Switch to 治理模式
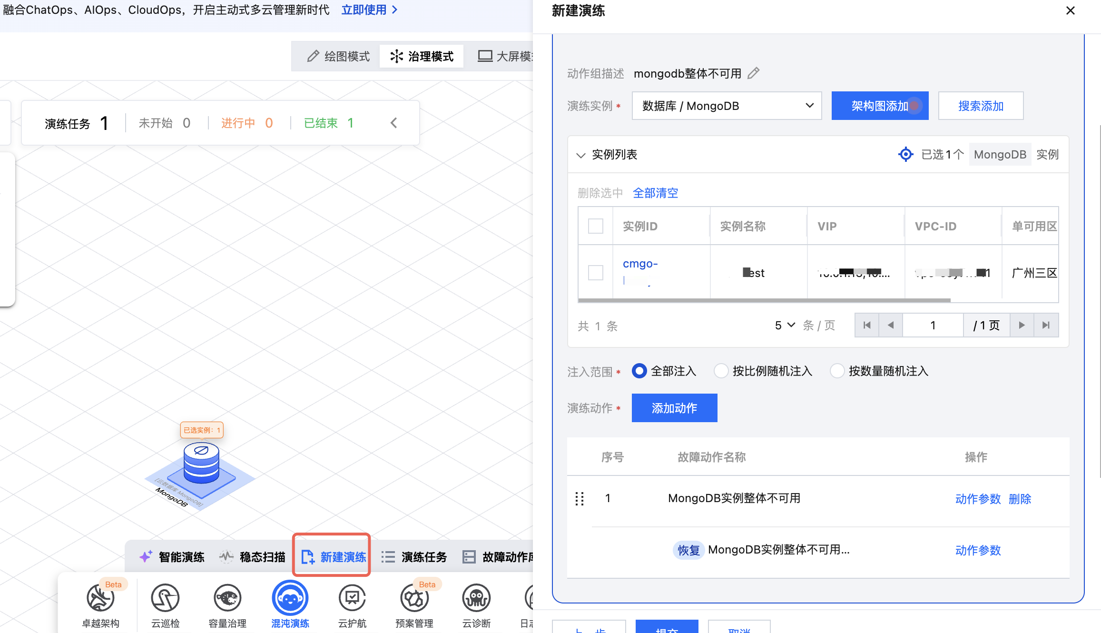The image size is (1101, 633). click(422, 56)
